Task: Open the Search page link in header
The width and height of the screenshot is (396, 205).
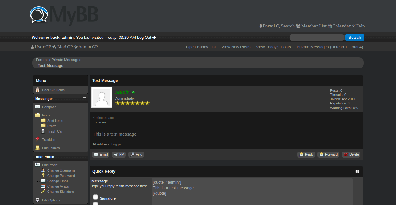Action: 285,26
